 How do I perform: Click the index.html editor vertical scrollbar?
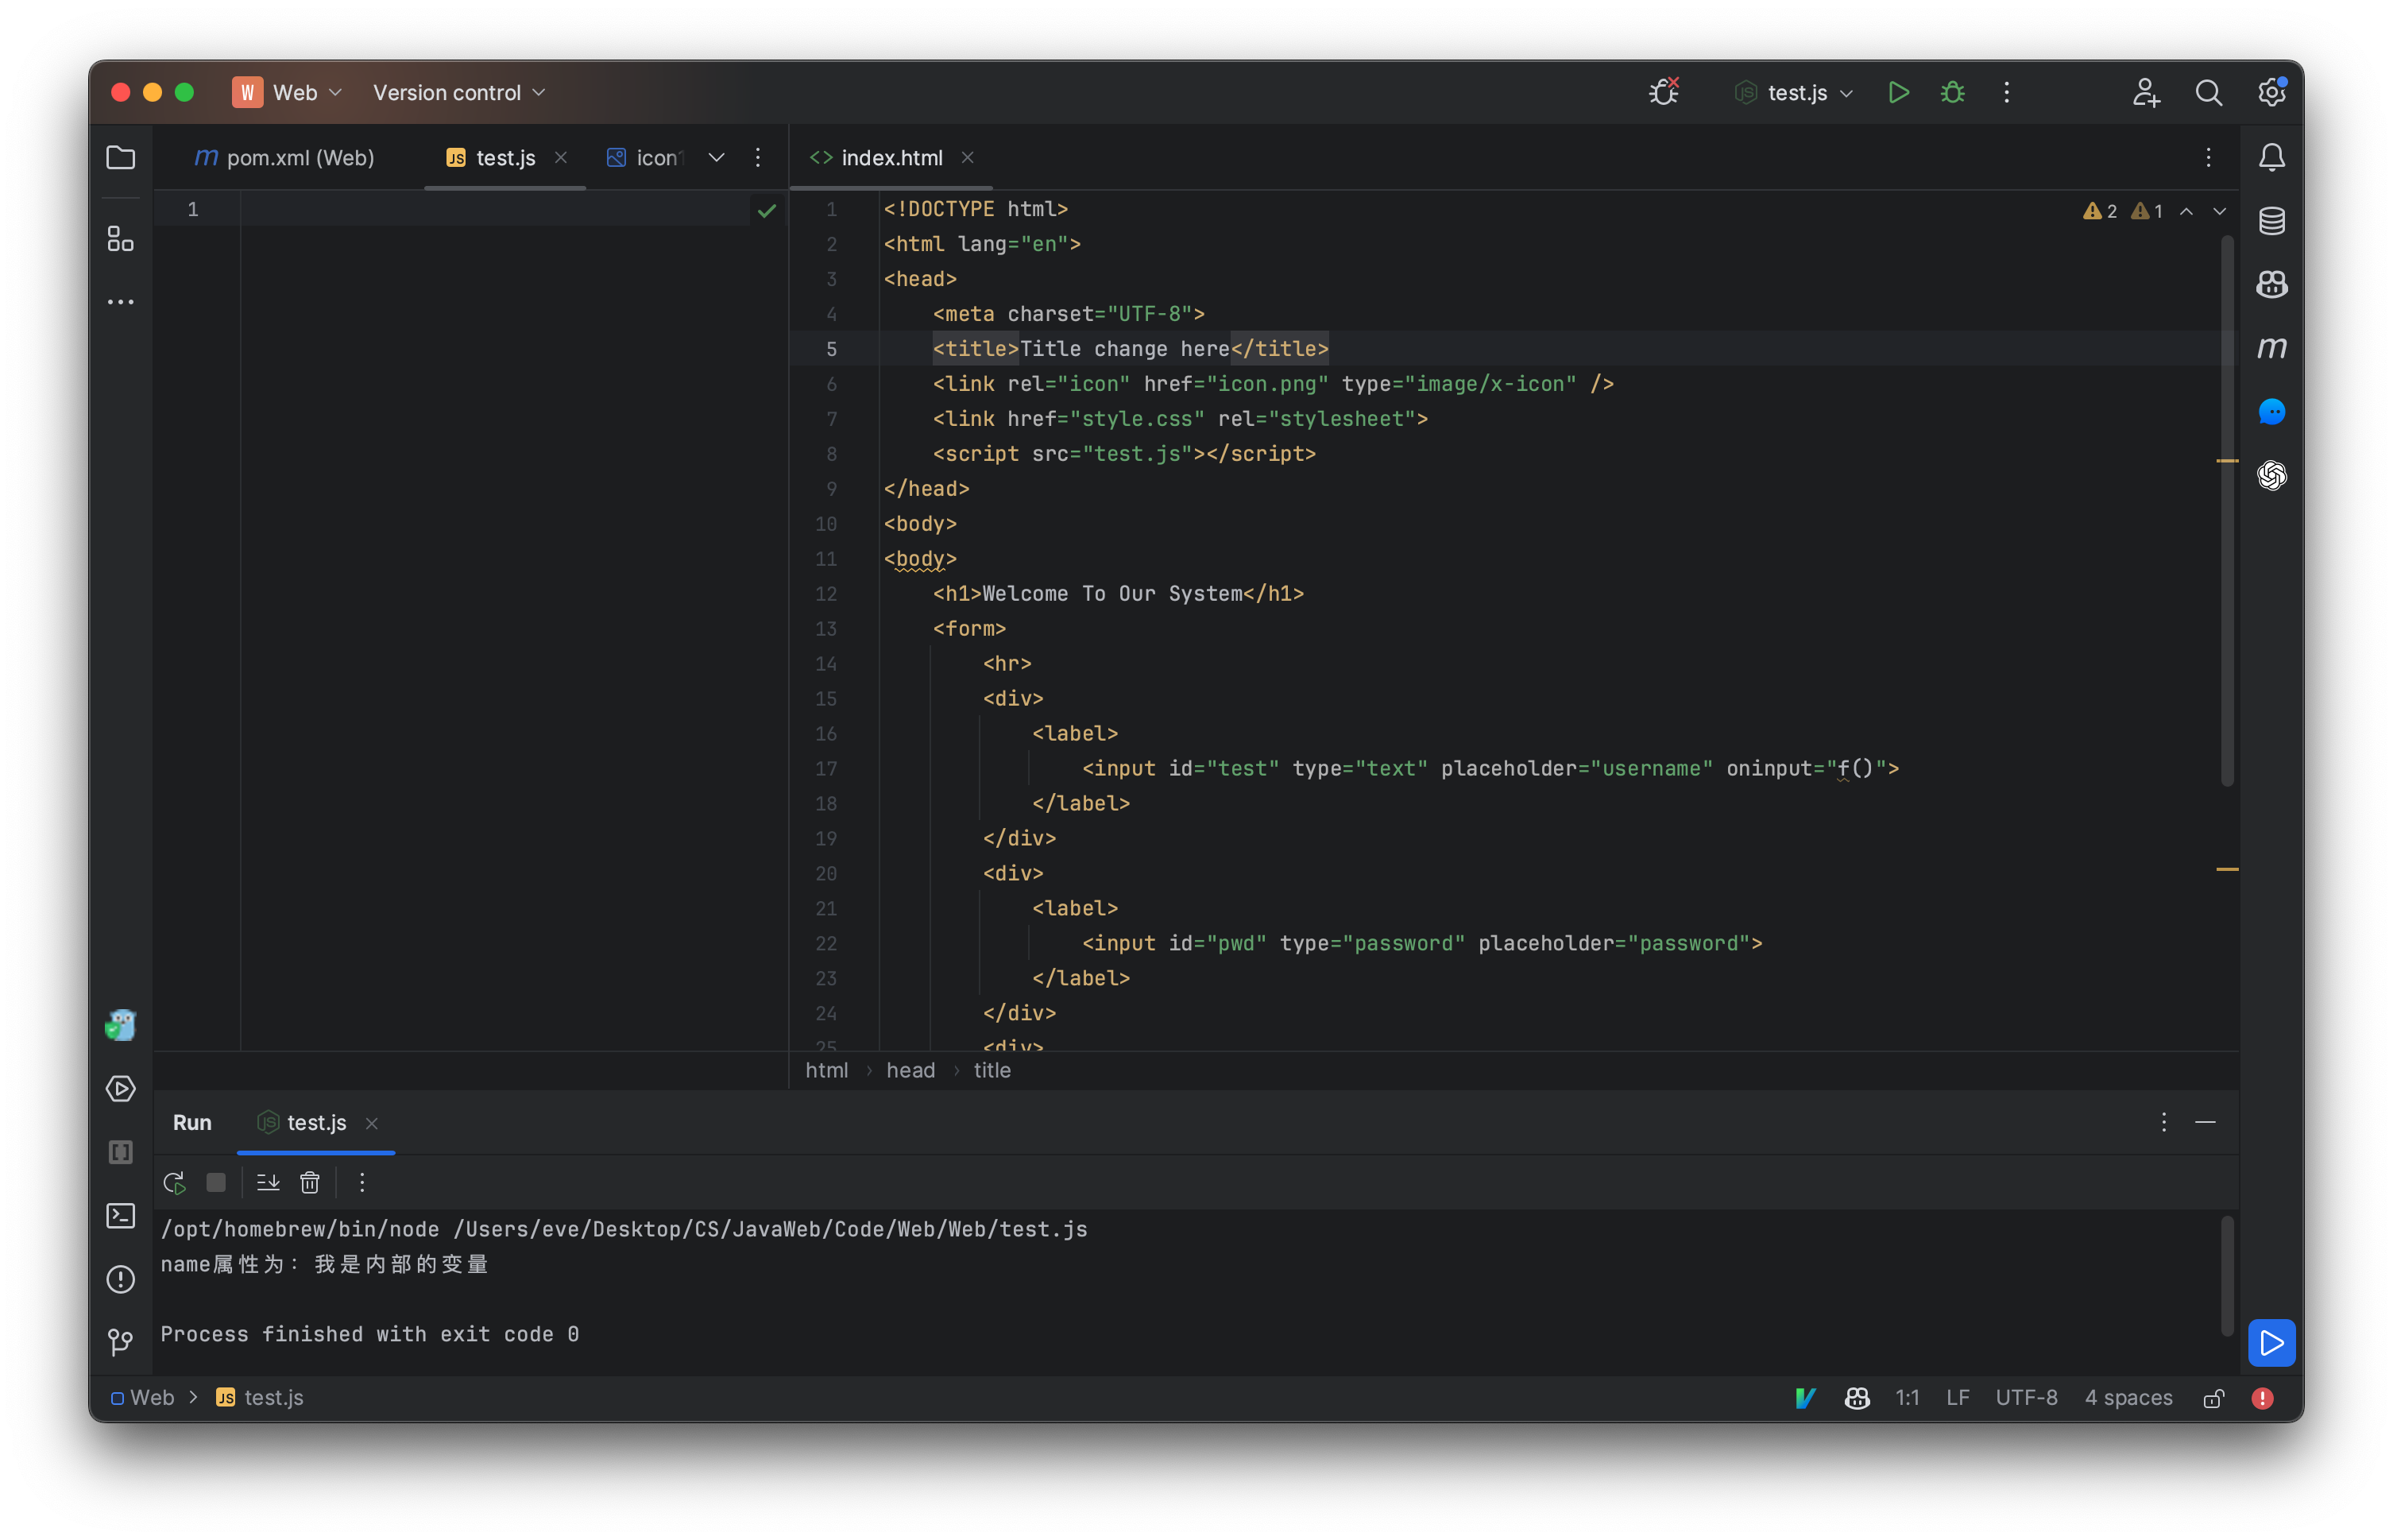(x=2227, y=510)
